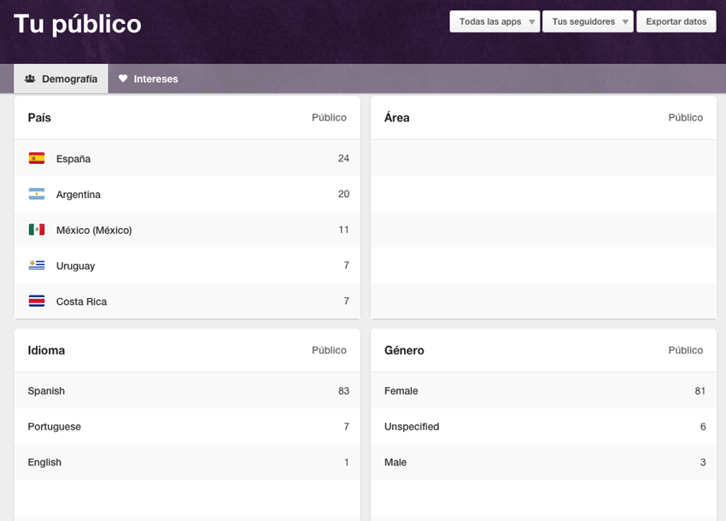Click the Portuguese language entry
The height and width of the screenshot is (521, 726).
point(54,426)
